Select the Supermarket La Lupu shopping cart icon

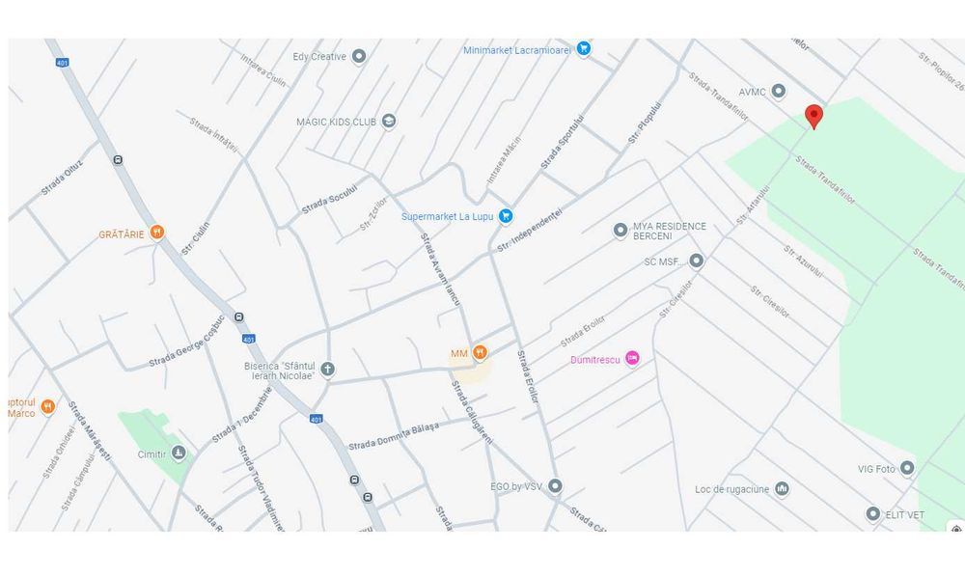click(x=506, y=216)
